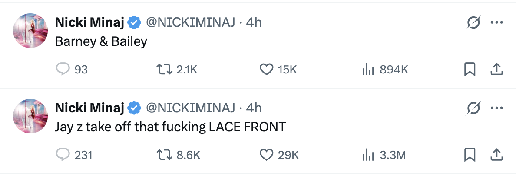Reply to the Barney & Bailey tweet
The width and height of the screenshot is (516, 178).
click(63, 69)
